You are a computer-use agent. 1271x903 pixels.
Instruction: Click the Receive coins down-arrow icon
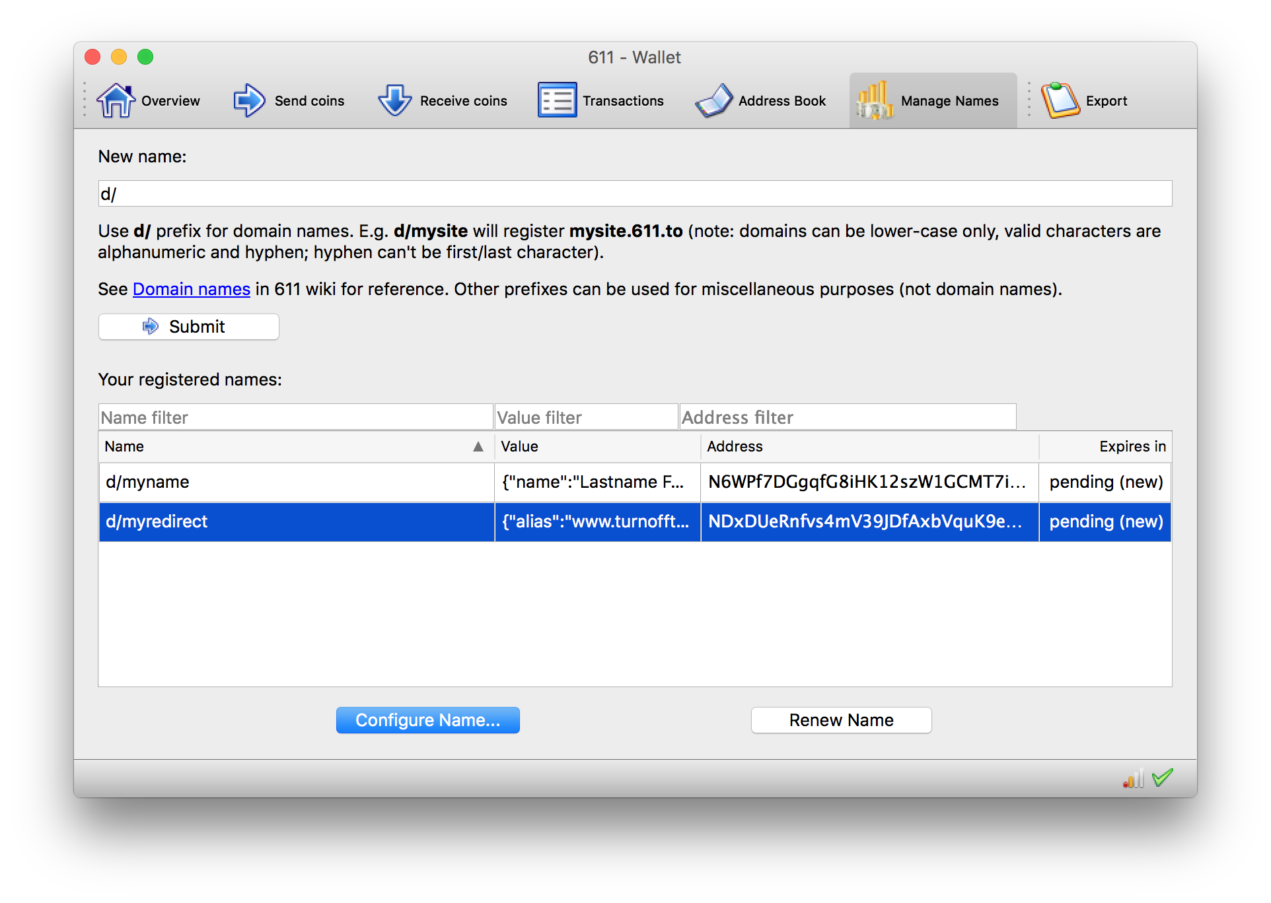coord(394,101)
